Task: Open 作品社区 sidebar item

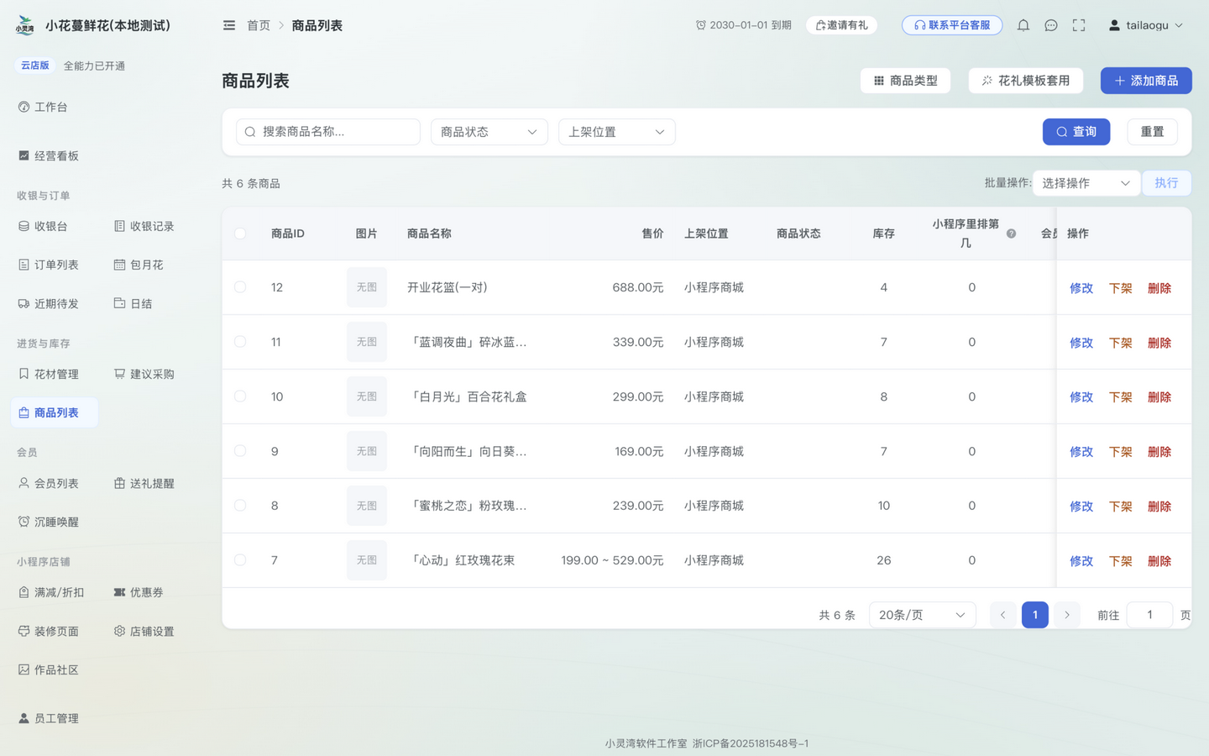Action: tap(49, 669)
